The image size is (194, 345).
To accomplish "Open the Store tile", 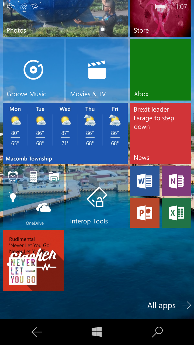I will point(161,19).
